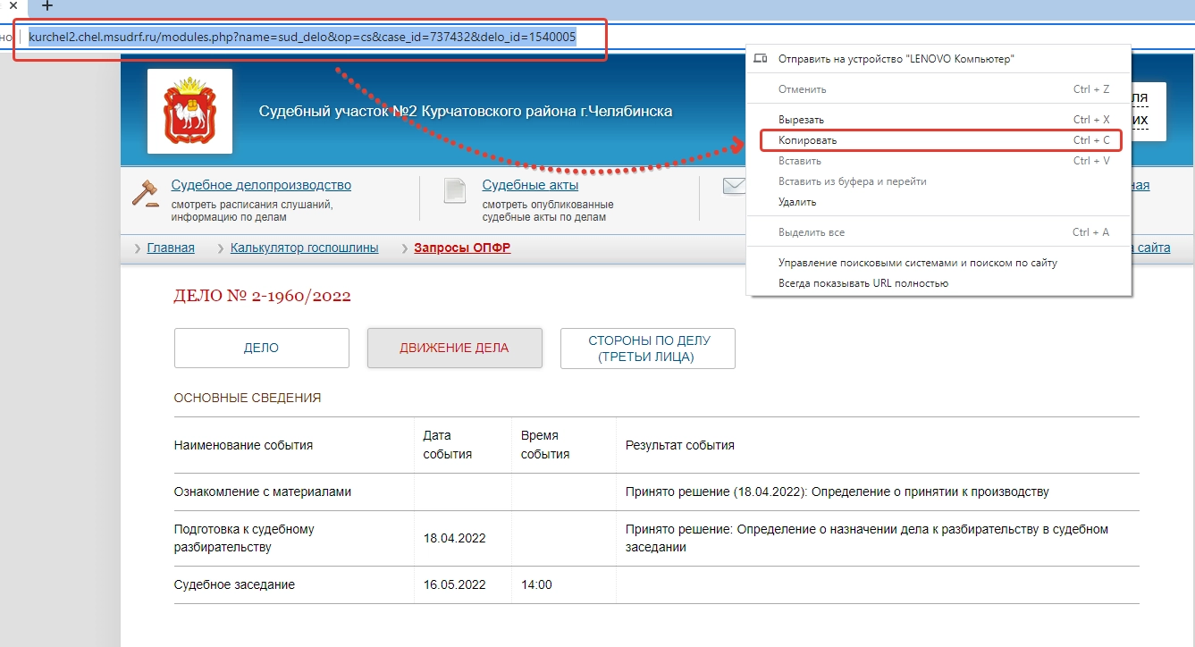The height and width of the screenshot is (647, 1195).
Task: Click the court name header text
Action: coord(466,112)
